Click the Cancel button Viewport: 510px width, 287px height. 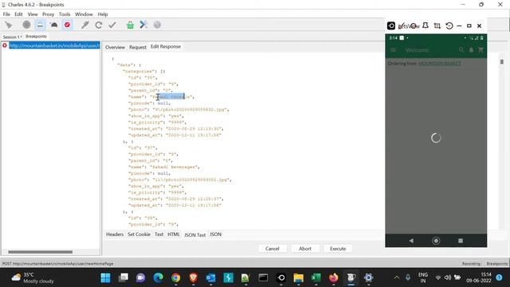pyautogui.click(x=273, y=249)
